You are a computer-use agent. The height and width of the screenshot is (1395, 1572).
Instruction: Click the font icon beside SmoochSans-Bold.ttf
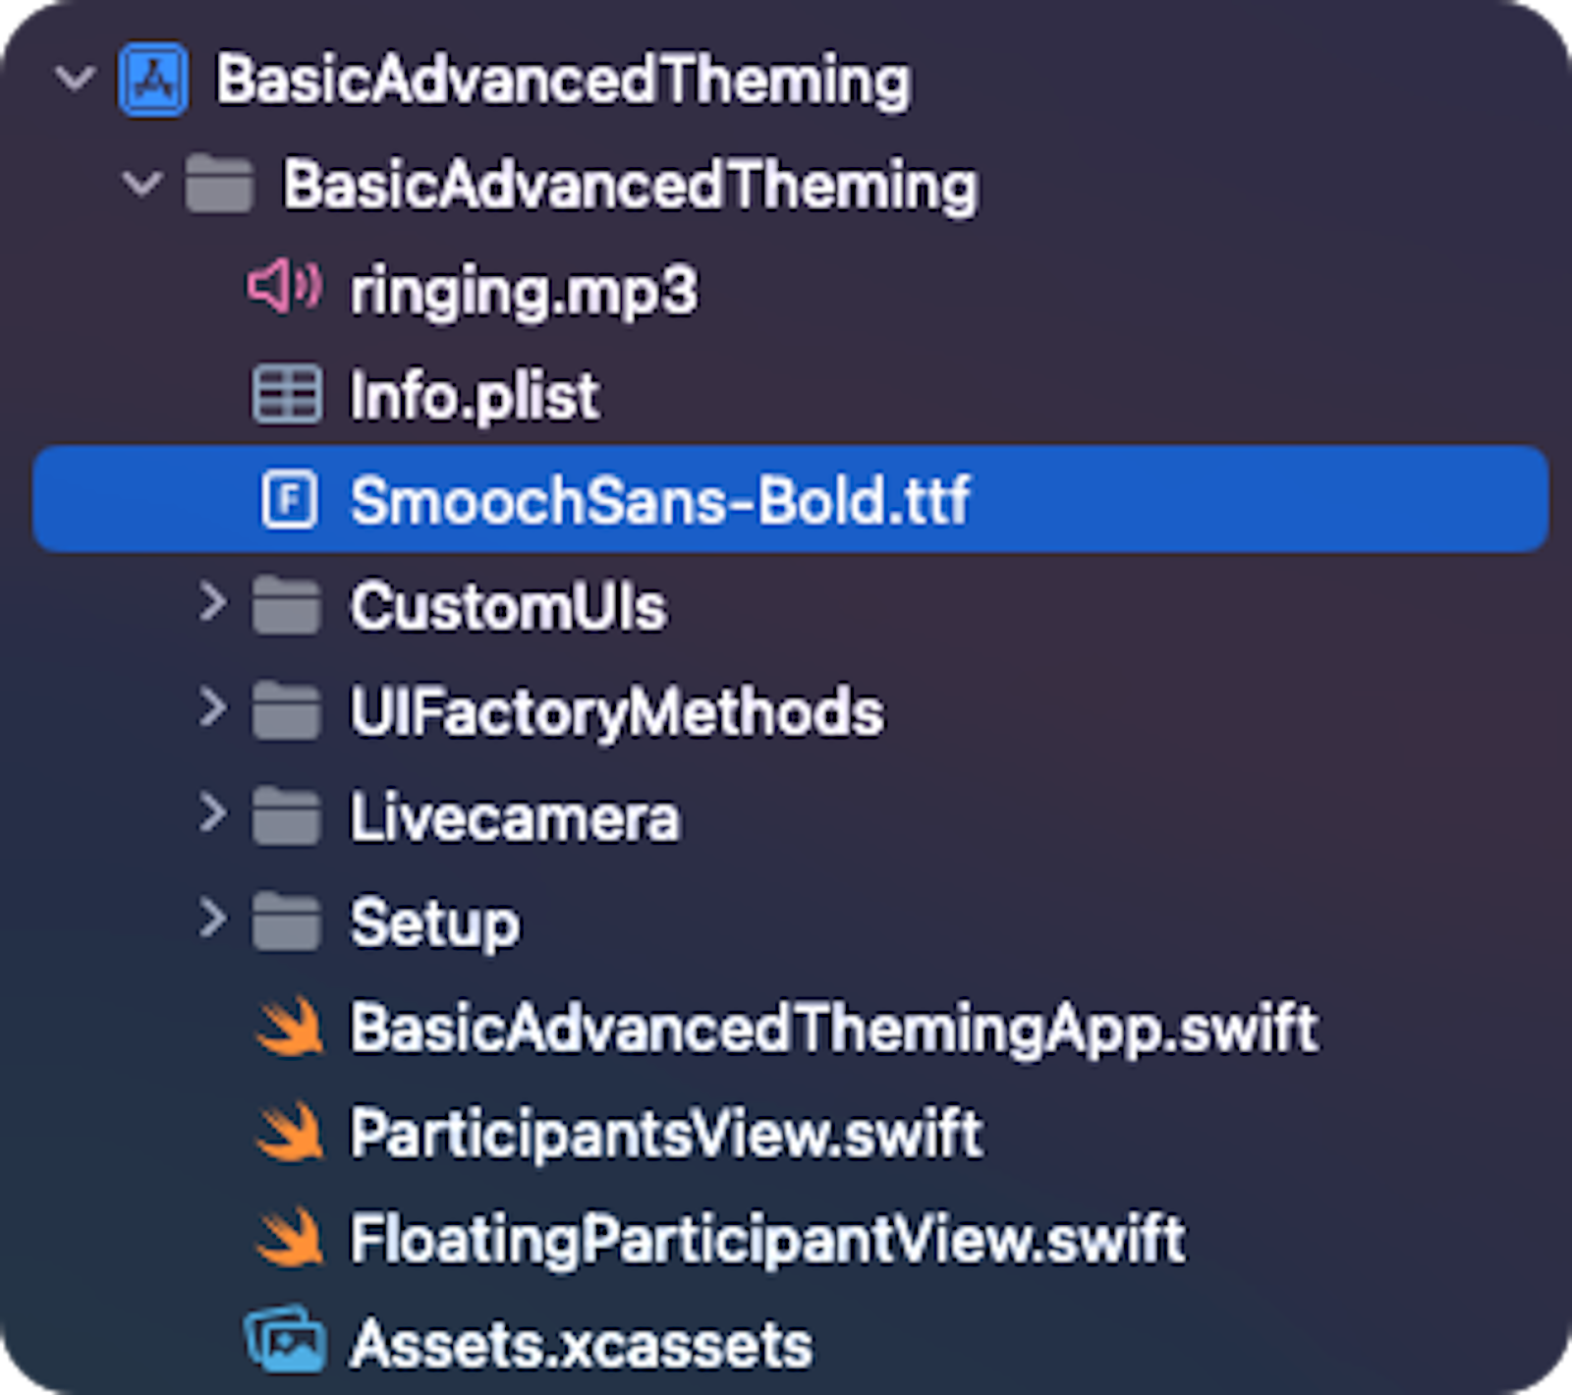tap(290, 501)
